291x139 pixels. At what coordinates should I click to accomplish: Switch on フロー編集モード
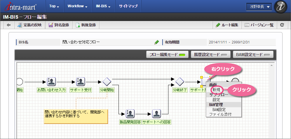tap(167, 54)
